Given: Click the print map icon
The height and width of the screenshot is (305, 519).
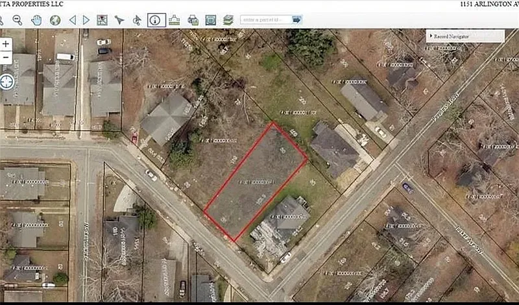Looking at the screenshot, I should coord(193,20).
